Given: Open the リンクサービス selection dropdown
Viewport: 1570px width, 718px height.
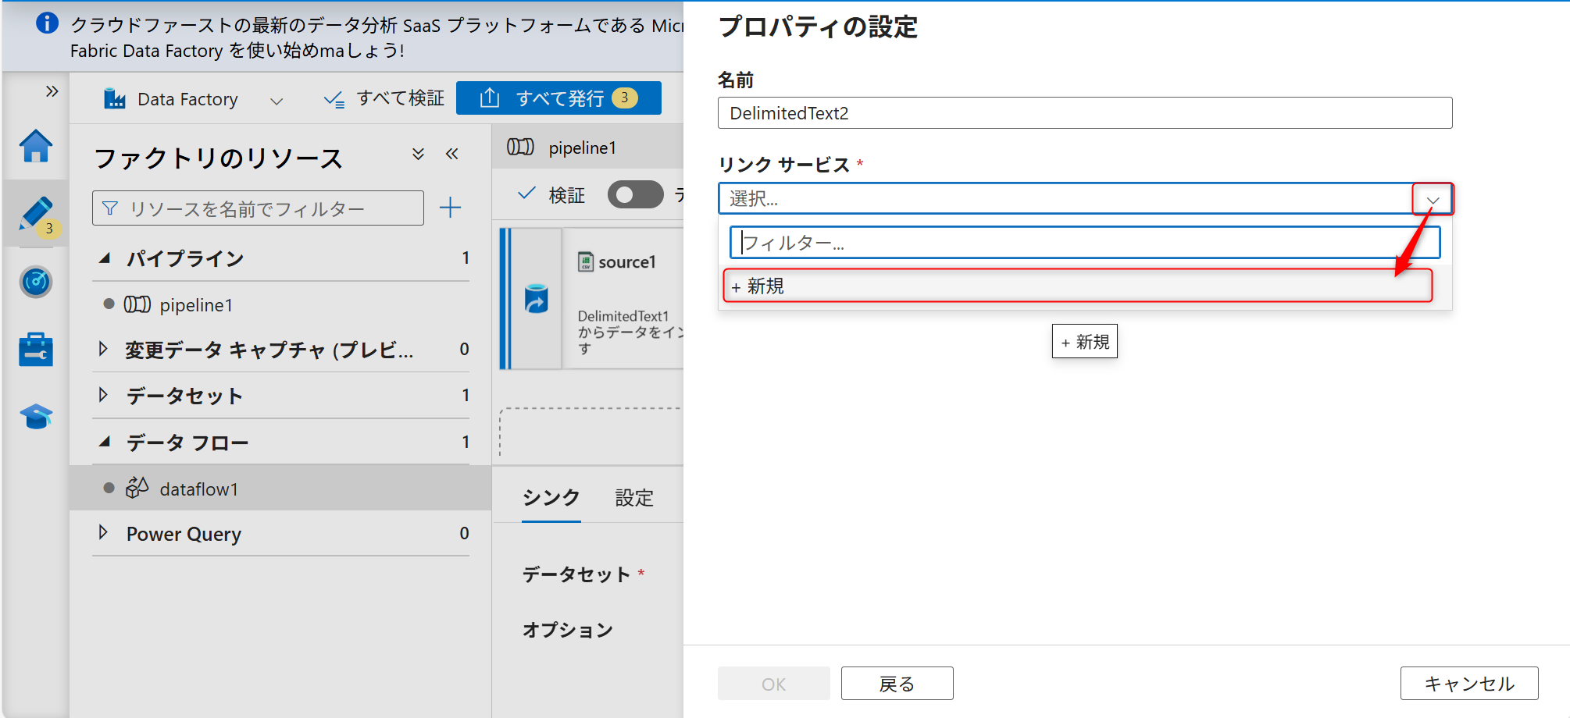Looking at the screenshot, I should (1433, 199).
